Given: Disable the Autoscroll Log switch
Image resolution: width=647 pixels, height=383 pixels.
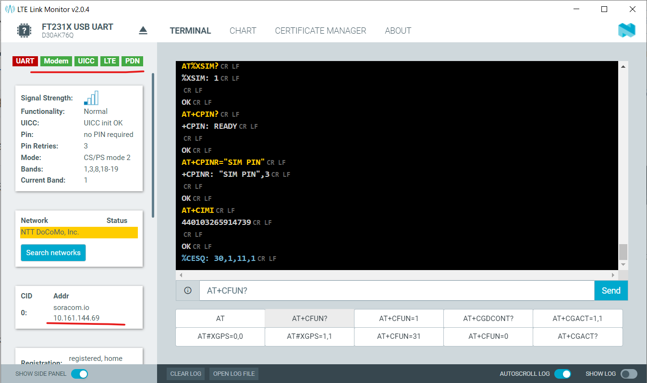Looking at the screenshot, I should tap(562, 374).
